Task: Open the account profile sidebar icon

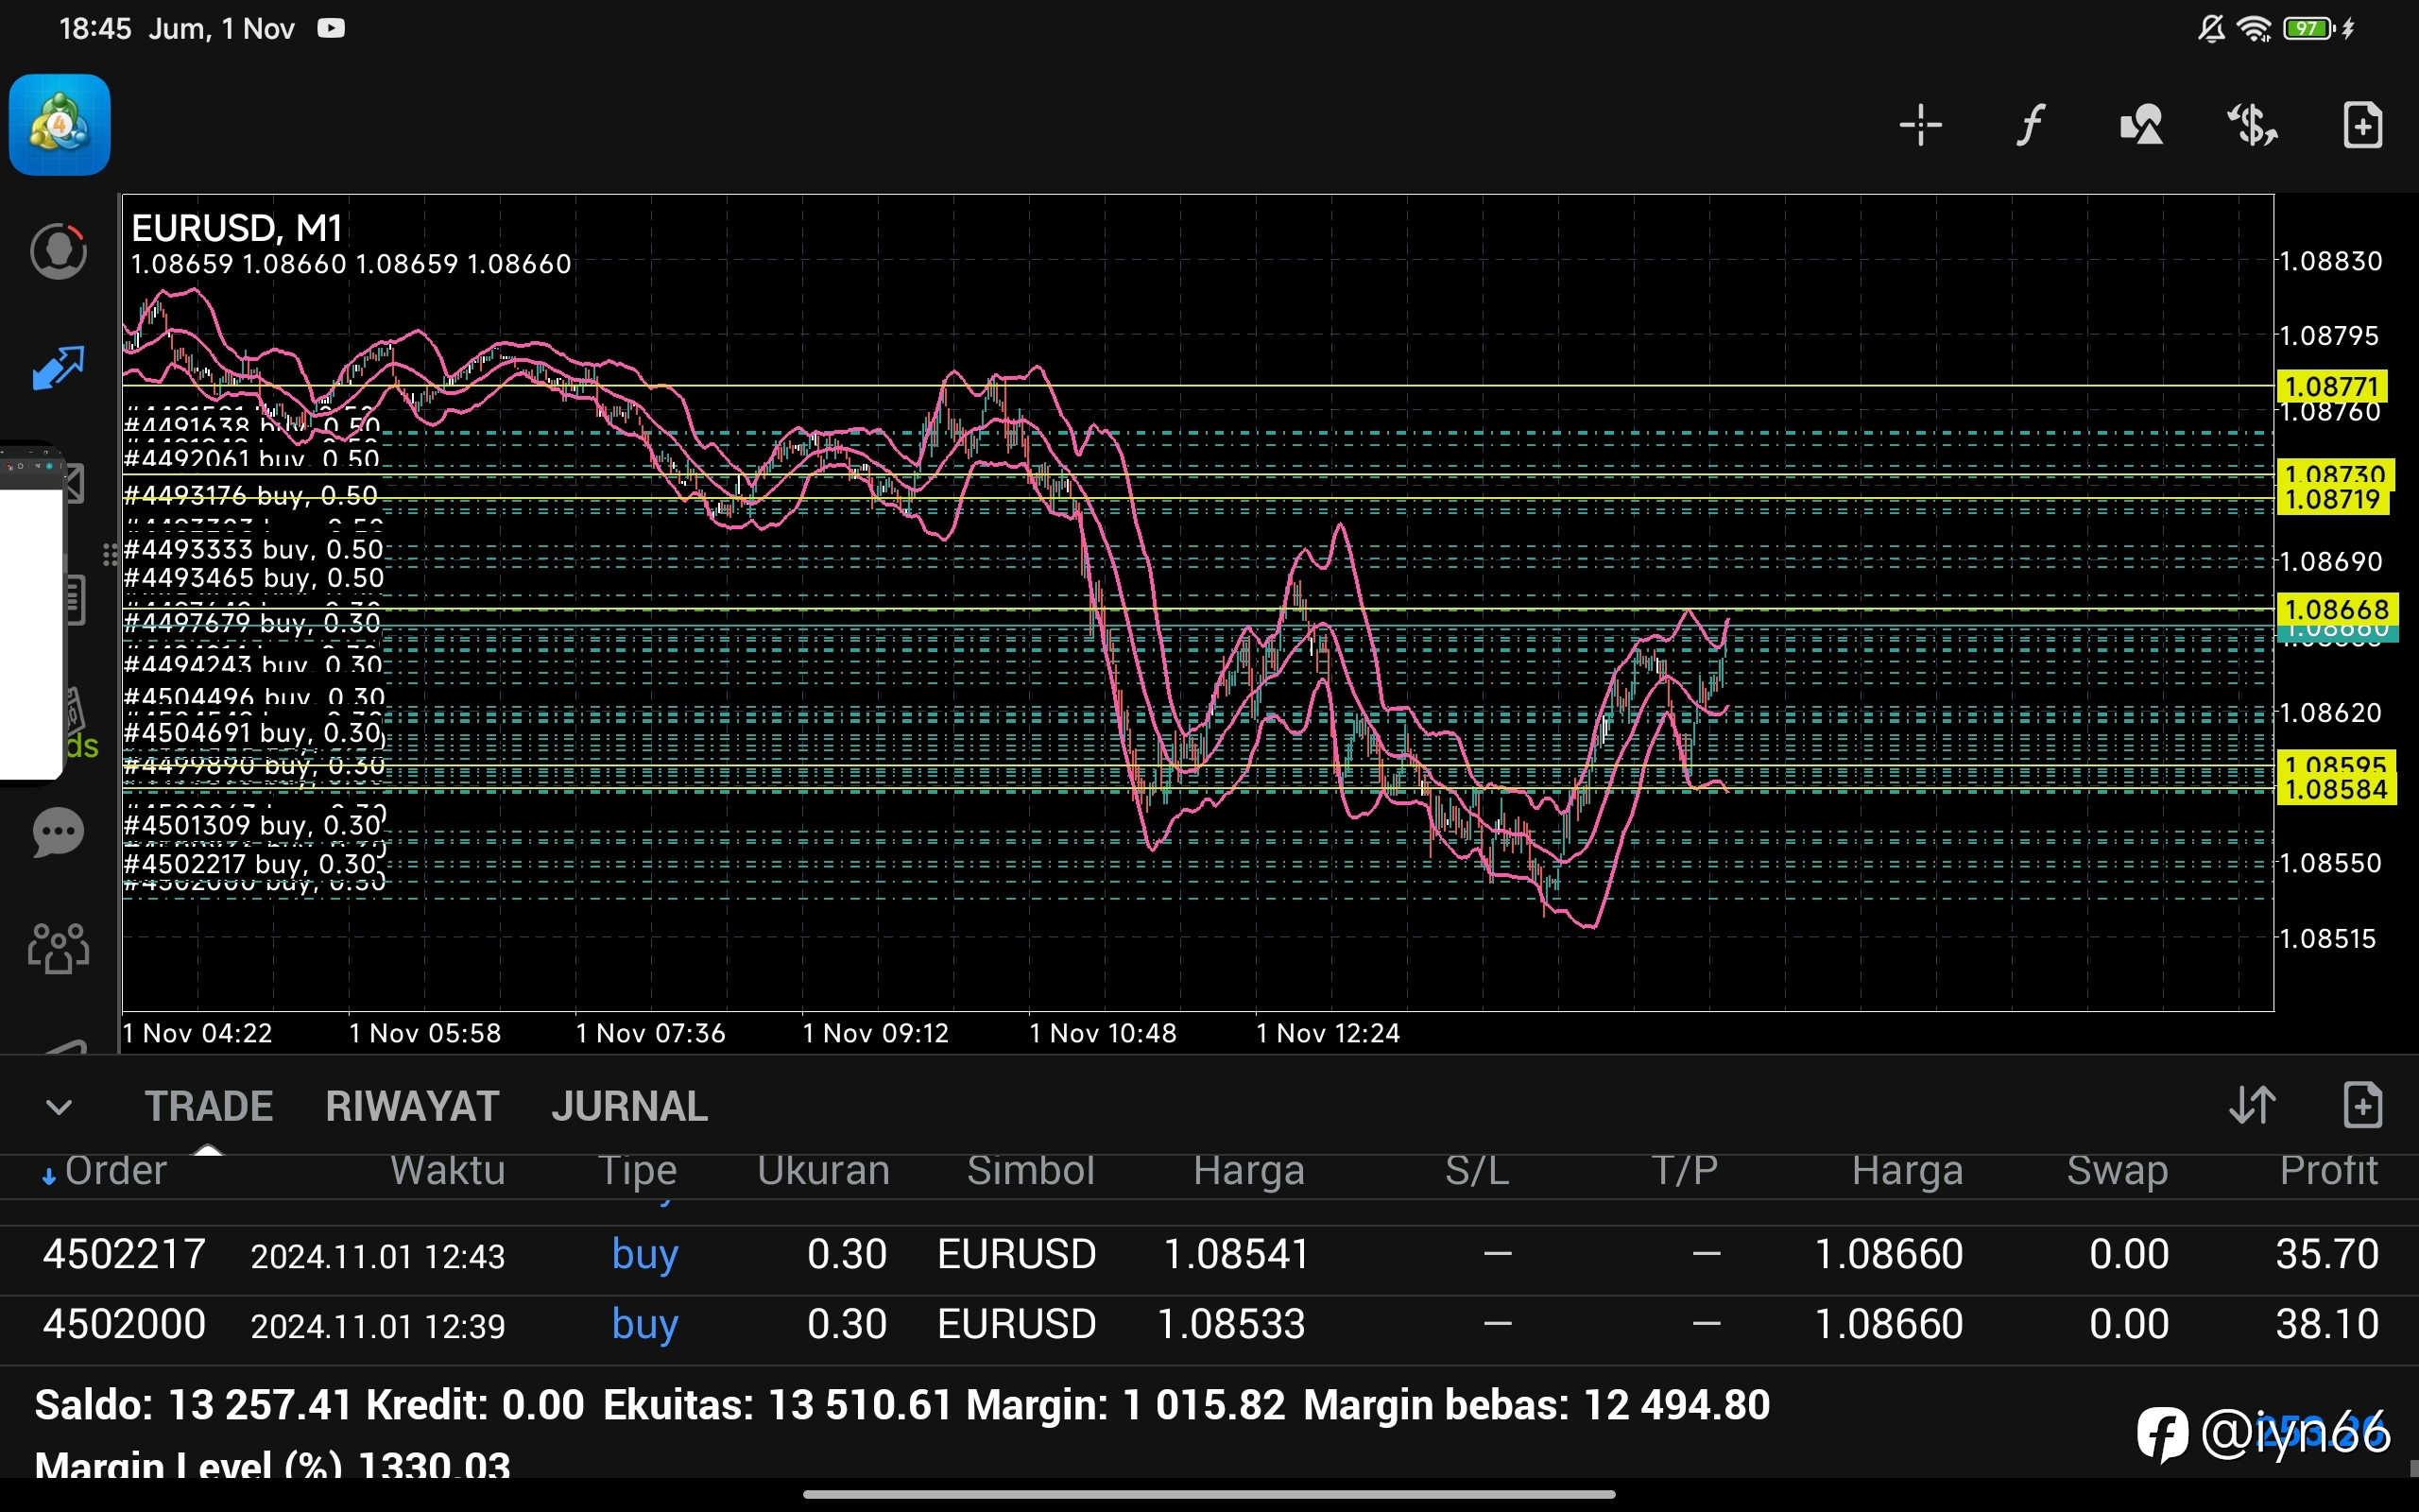Action: coord(58,251)
